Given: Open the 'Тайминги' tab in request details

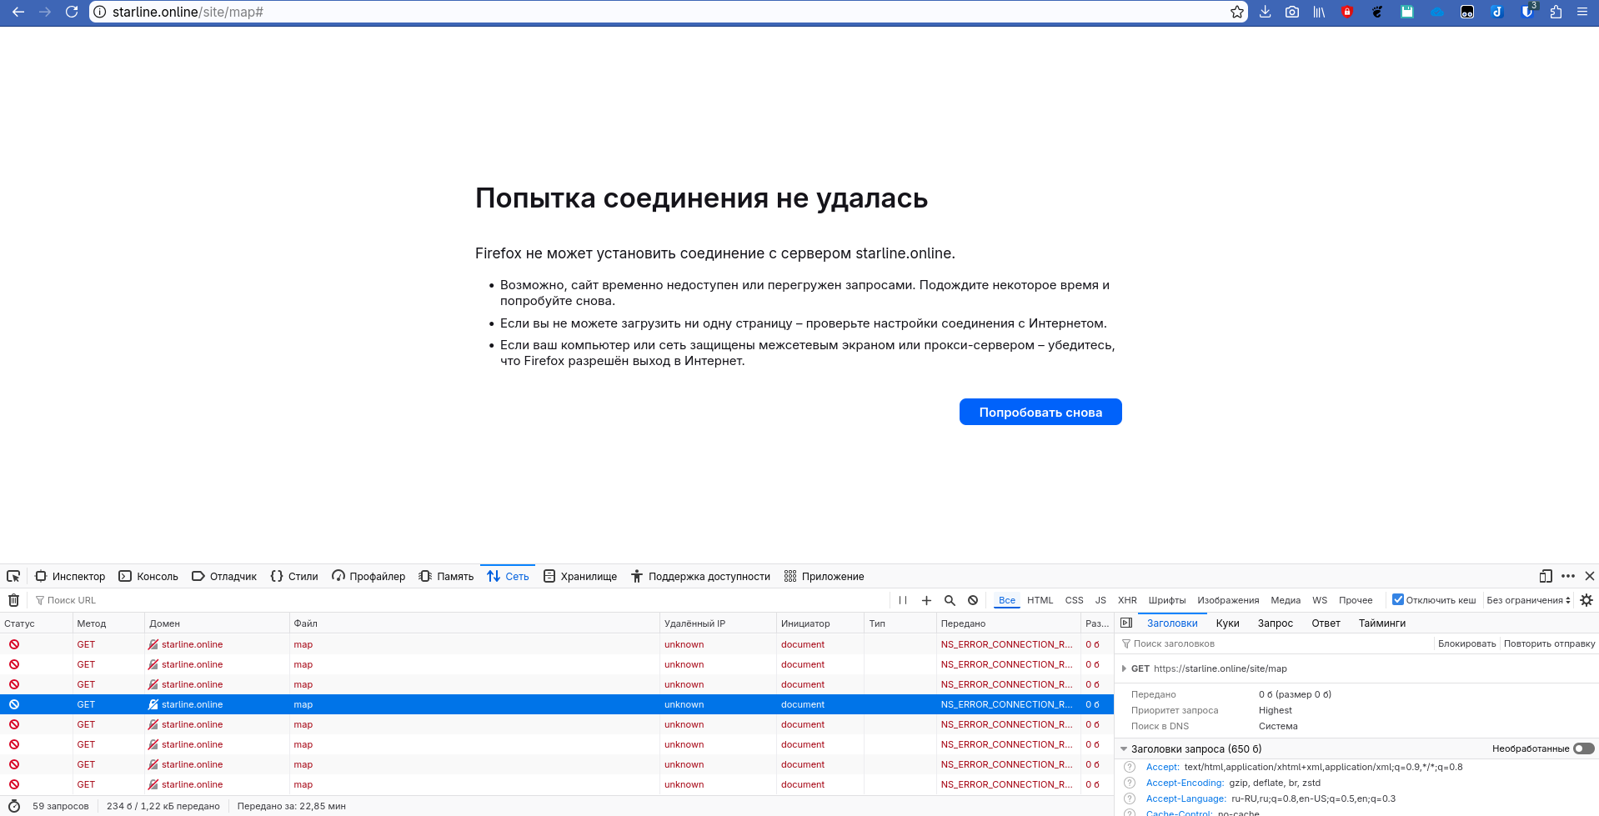Looking at the screenshot, I should pyautogui.click(x=1381, y=623).
